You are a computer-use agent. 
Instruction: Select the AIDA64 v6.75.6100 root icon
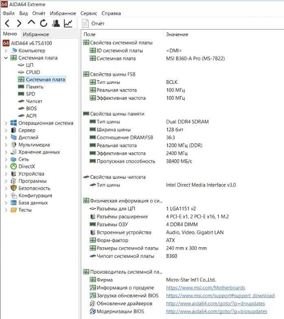click(6, 43)
